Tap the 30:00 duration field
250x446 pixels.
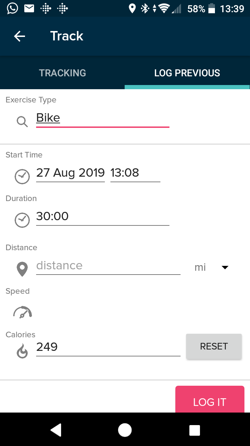pyautogui.click(x=102, y=216)
